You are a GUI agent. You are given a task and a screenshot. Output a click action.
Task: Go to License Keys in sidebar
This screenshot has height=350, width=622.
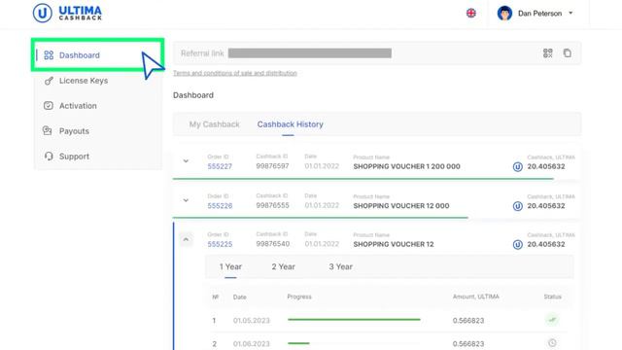coord(97,81)
